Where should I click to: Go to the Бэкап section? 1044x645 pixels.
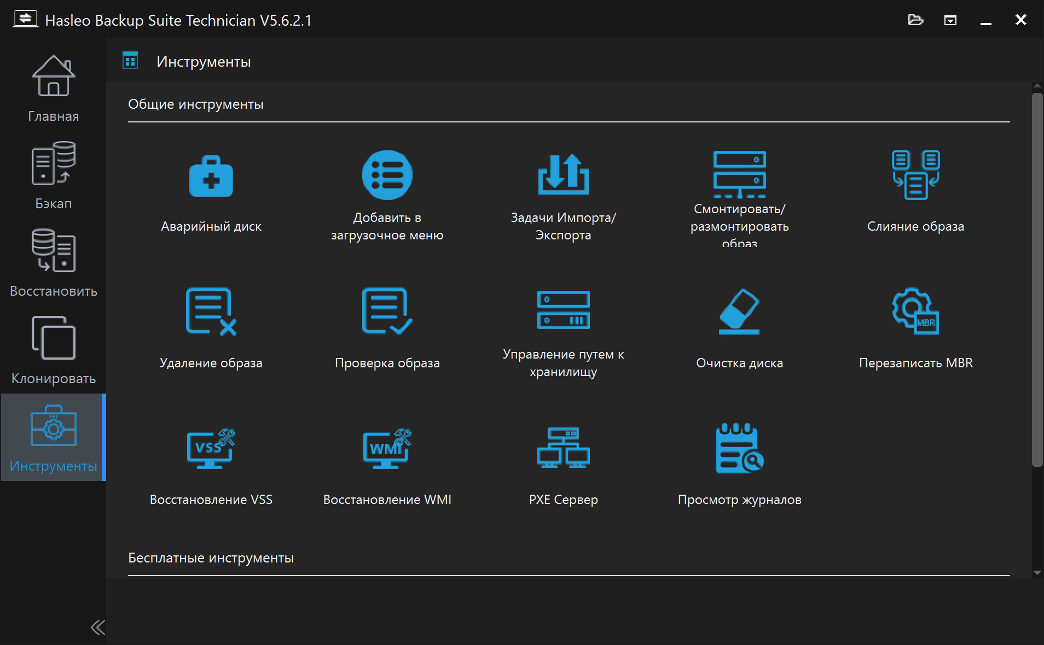[x=53, y=176]
